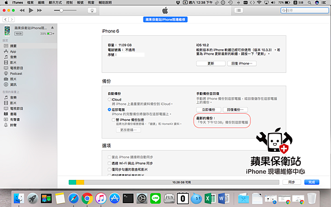This screenshot has width=331, height=207.
Task: Click the iTunes search field
Action: click(x=305, y=10)
